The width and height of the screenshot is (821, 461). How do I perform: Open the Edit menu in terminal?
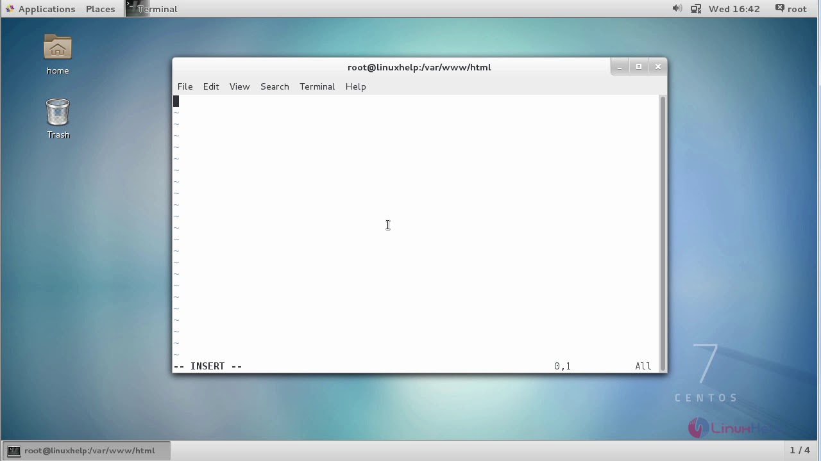[x=211, y=86]
